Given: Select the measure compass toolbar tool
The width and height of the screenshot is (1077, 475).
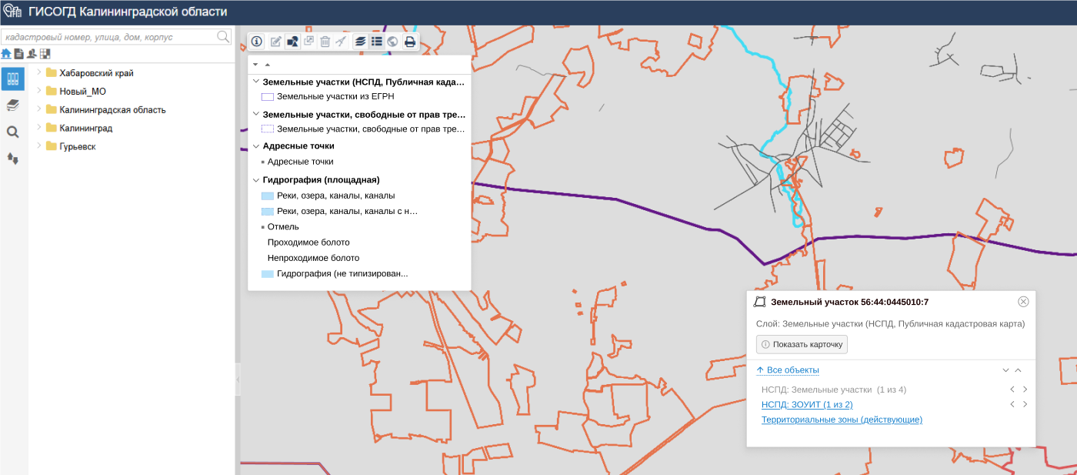Looking at the screenshot, I should point(341,42).
